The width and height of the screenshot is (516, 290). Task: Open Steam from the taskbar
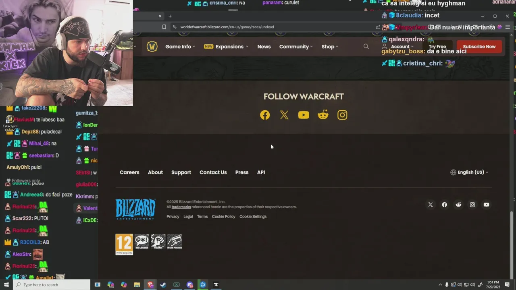pos(163,285)
